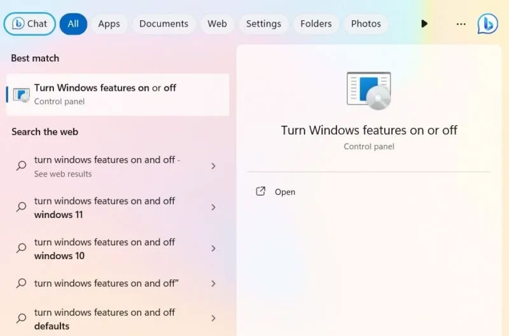The image size is (509, 336).
Task: Switch to the Apps filter tab
Action: (x=109, y=24)
